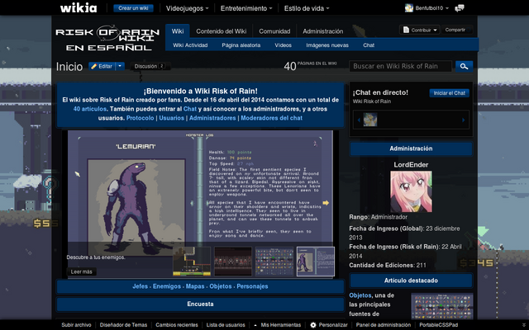The width and height of the screenshot is (529, 330).
Task: Click the Leer más button
Action: pos(81,271)
